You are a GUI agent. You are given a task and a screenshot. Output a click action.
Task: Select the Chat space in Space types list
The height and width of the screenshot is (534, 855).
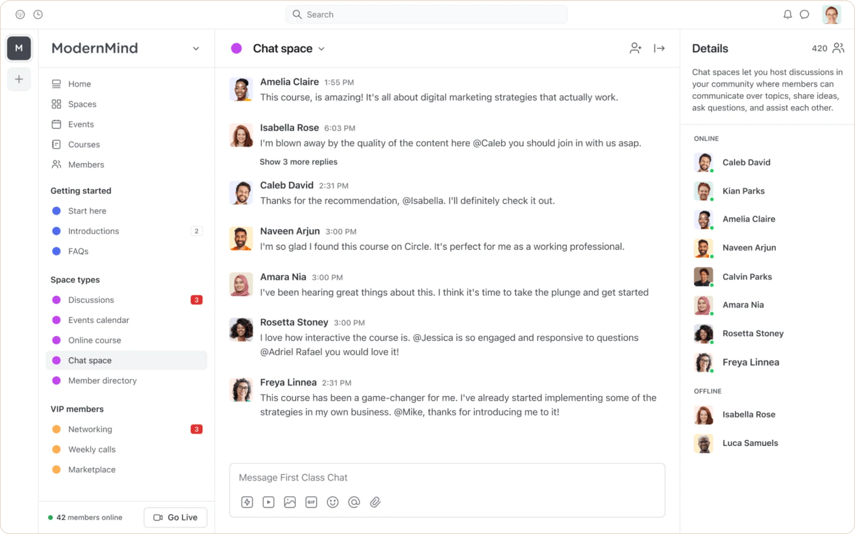[x=89, y=360]
